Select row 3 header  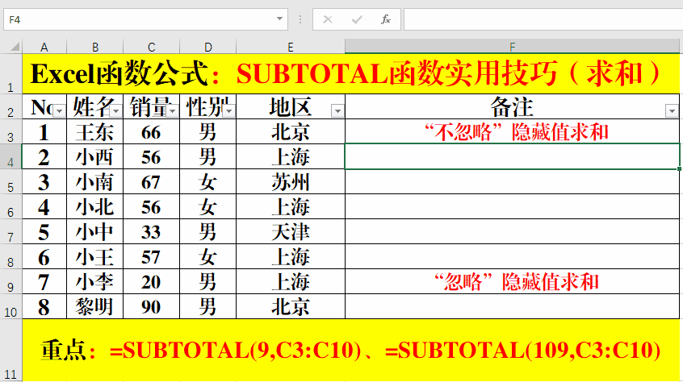[10, 131]
